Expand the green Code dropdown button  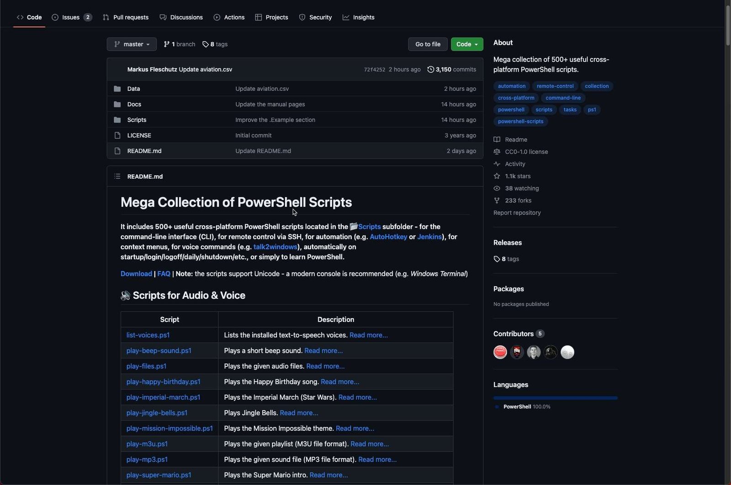click(x=466, y=44)
